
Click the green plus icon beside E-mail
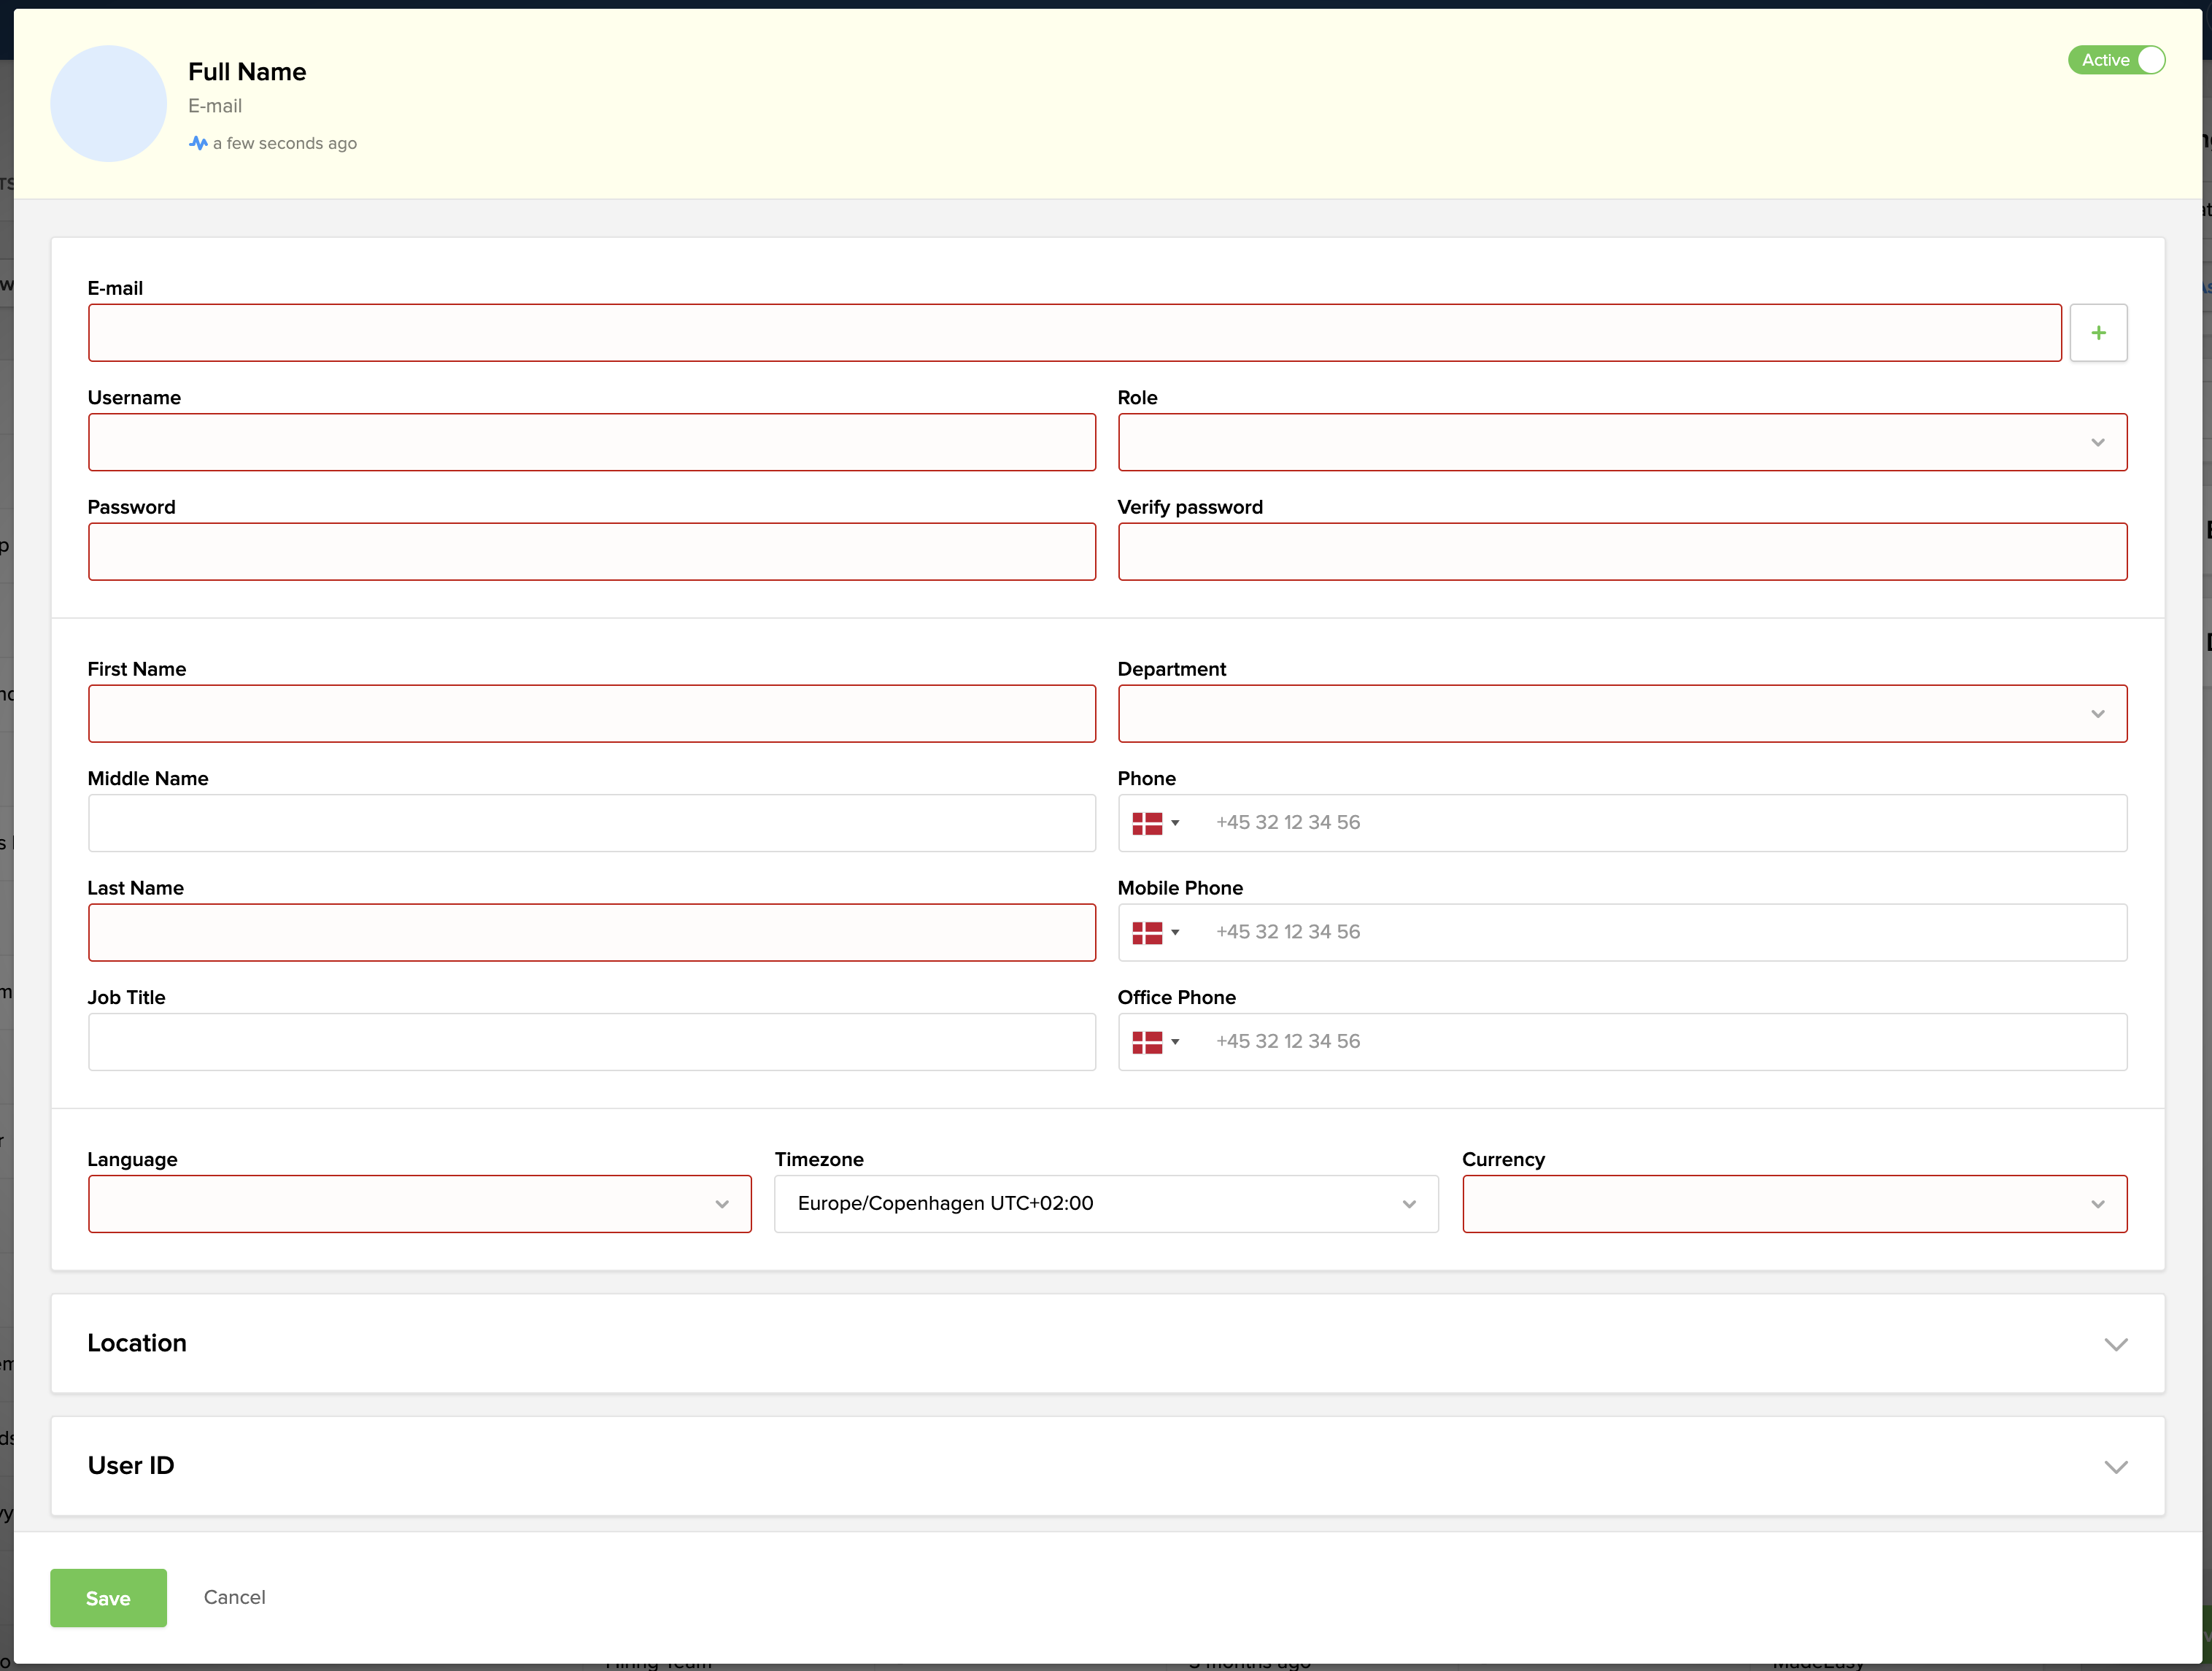coord(2098,333)
